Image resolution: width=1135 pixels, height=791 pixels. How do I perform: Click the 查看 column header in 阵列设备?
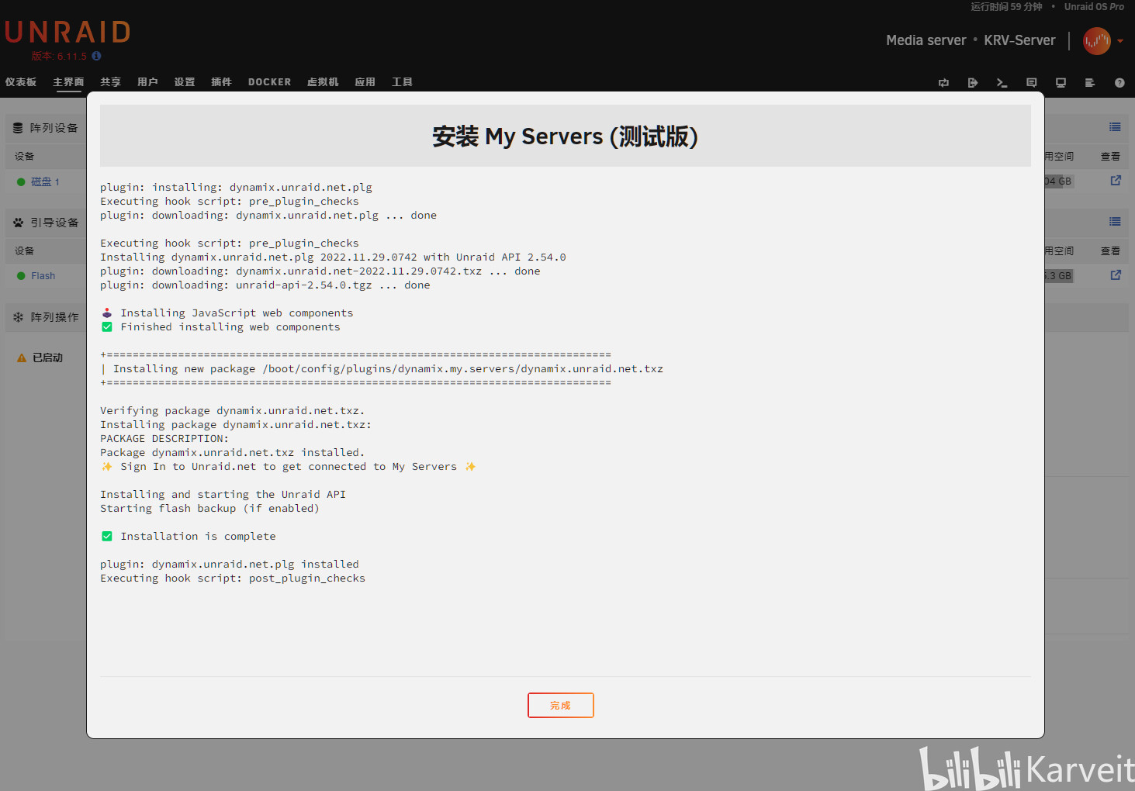click(x=1110, y=157)
